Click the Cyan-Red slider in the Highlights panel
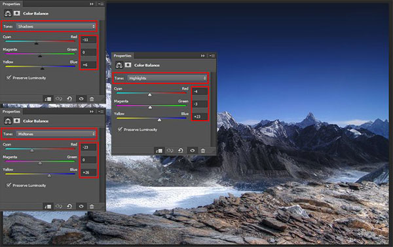The image size is (393, 247). click(x=151, y=93)
